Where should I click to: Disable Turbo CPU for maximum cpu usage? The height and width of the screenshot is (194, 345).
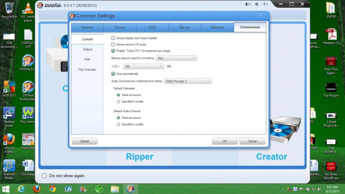113,51
